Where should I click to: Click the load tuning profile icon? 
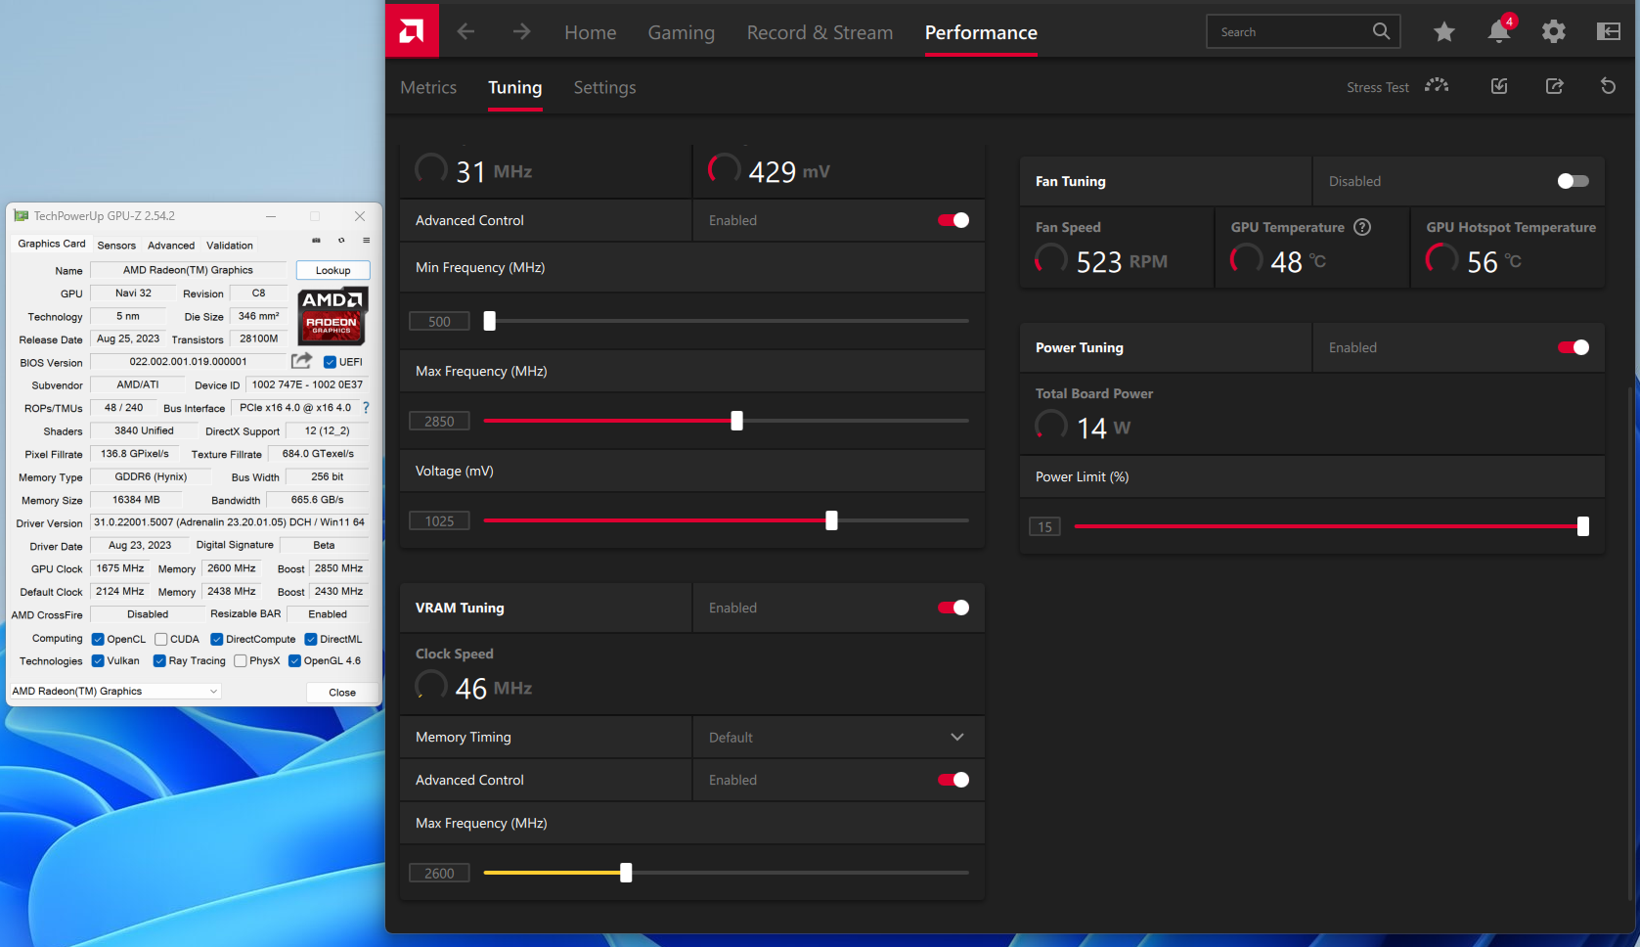pos(1499,86)
